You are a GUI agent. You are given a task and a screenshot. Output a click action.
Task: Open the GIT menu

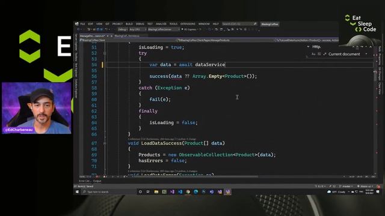pyautogui.click(x=107, y=24)
